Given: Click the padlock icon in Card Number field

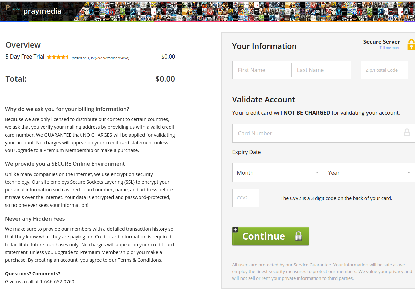Looking at the screenshot, I should [407, 133].
